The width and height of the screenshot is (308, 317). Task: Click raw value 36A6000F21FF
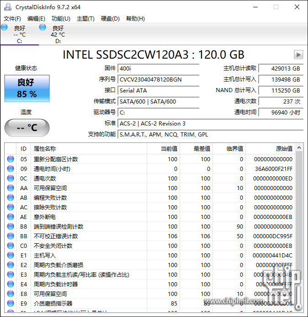[274, 169]
